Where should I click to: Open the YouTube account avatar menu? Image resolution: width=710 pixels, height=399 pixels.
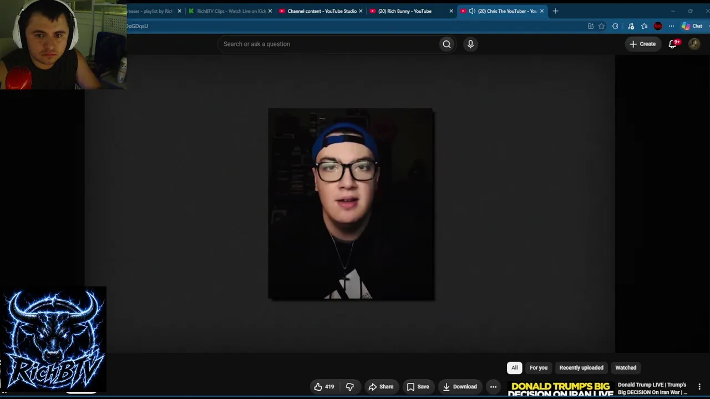point(694,44)
